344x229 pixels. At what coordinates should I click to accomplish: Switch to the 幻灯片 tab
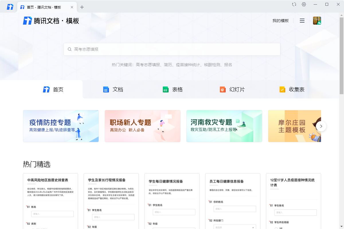pos(232,89)
